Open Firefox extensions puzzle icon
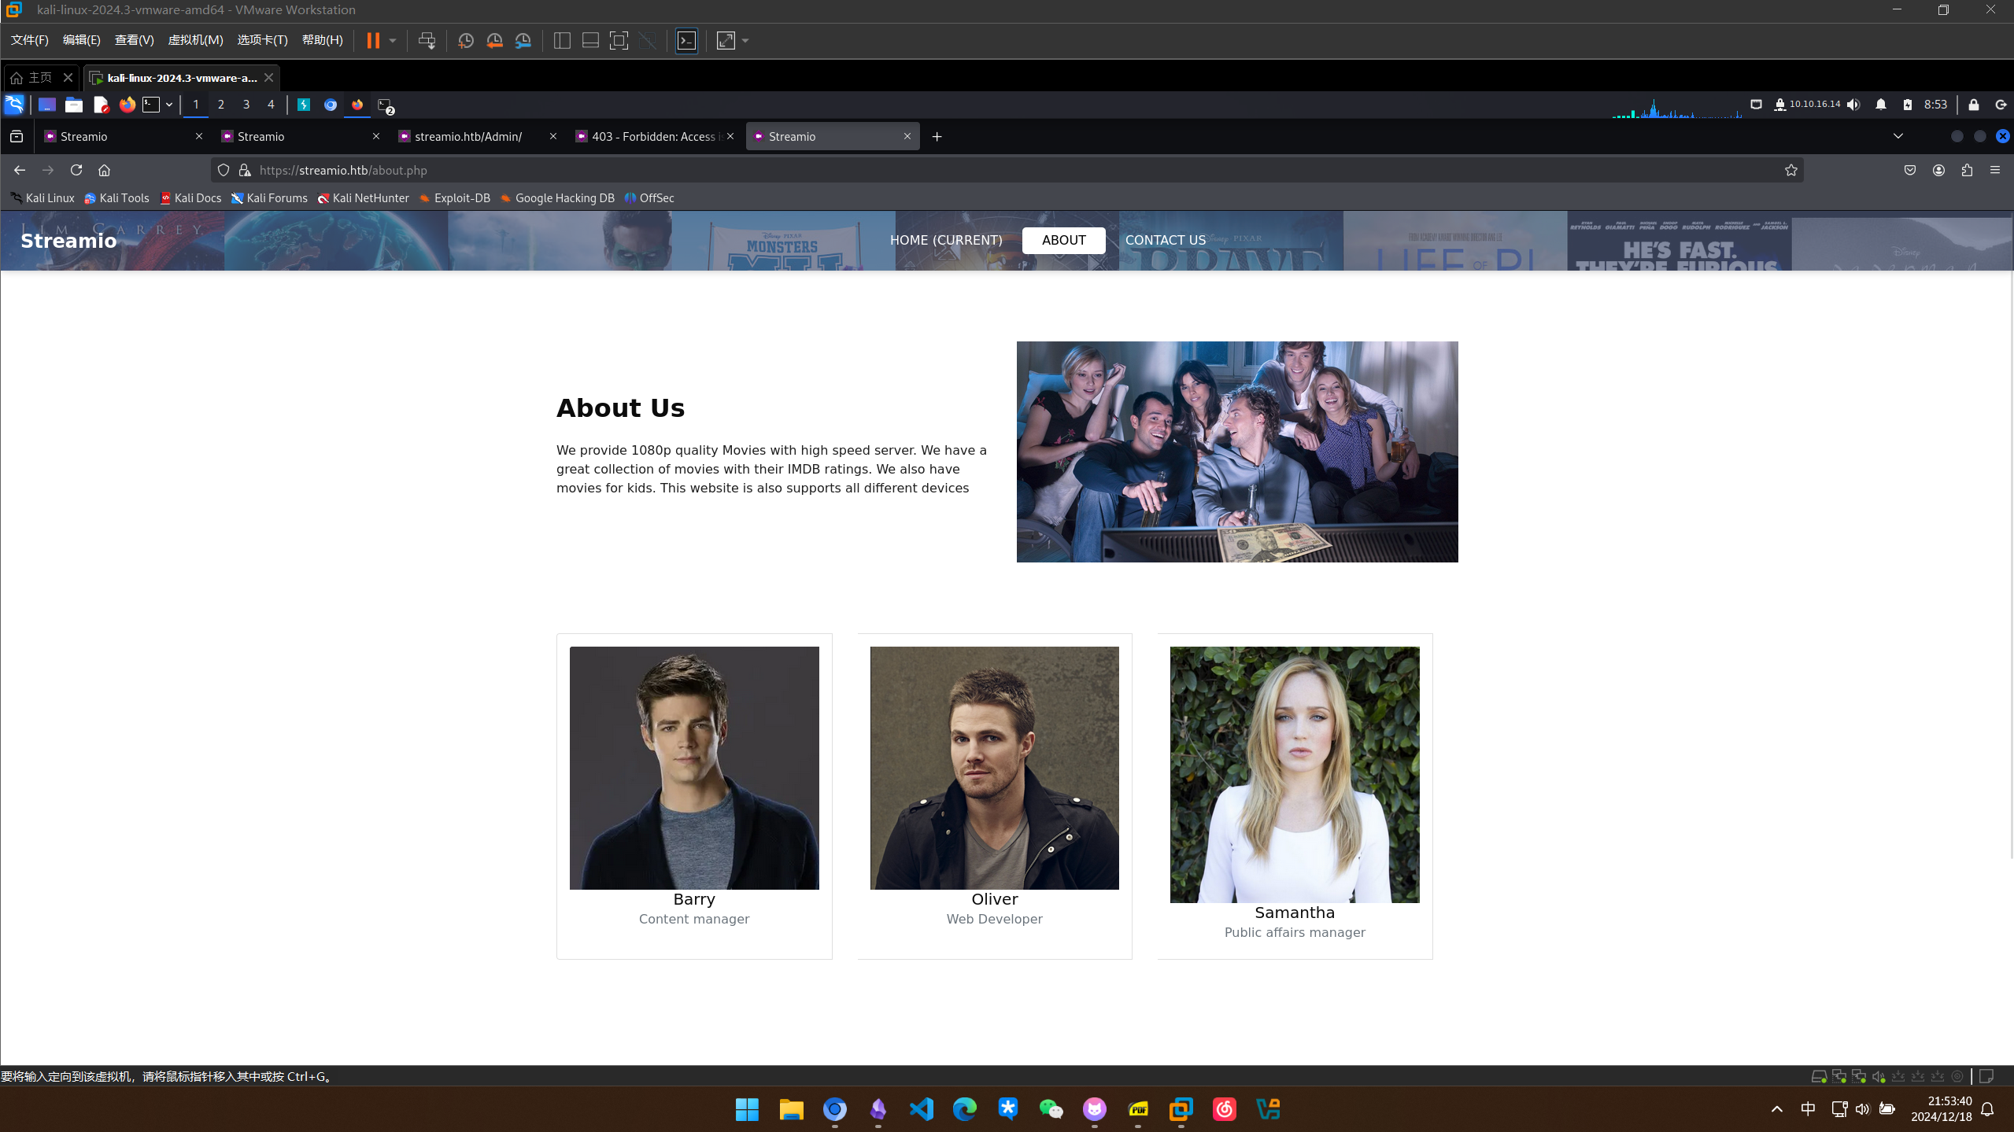The image size is (2014, 1132). [x=1967, y=170]
